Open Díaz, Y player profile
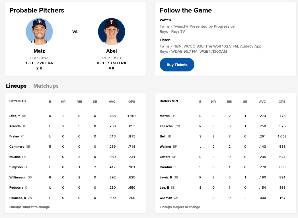Screen dimensions: 298x218 click(x=15, y=116)
